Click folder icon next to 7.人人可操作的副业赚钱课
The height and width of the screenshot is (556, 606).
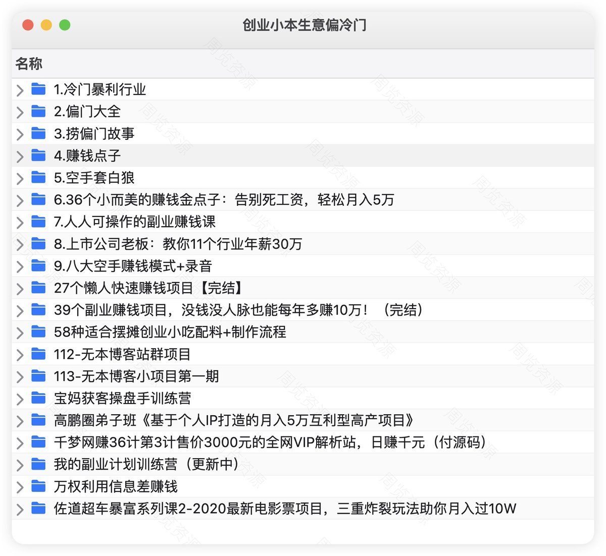pos(38,221)
